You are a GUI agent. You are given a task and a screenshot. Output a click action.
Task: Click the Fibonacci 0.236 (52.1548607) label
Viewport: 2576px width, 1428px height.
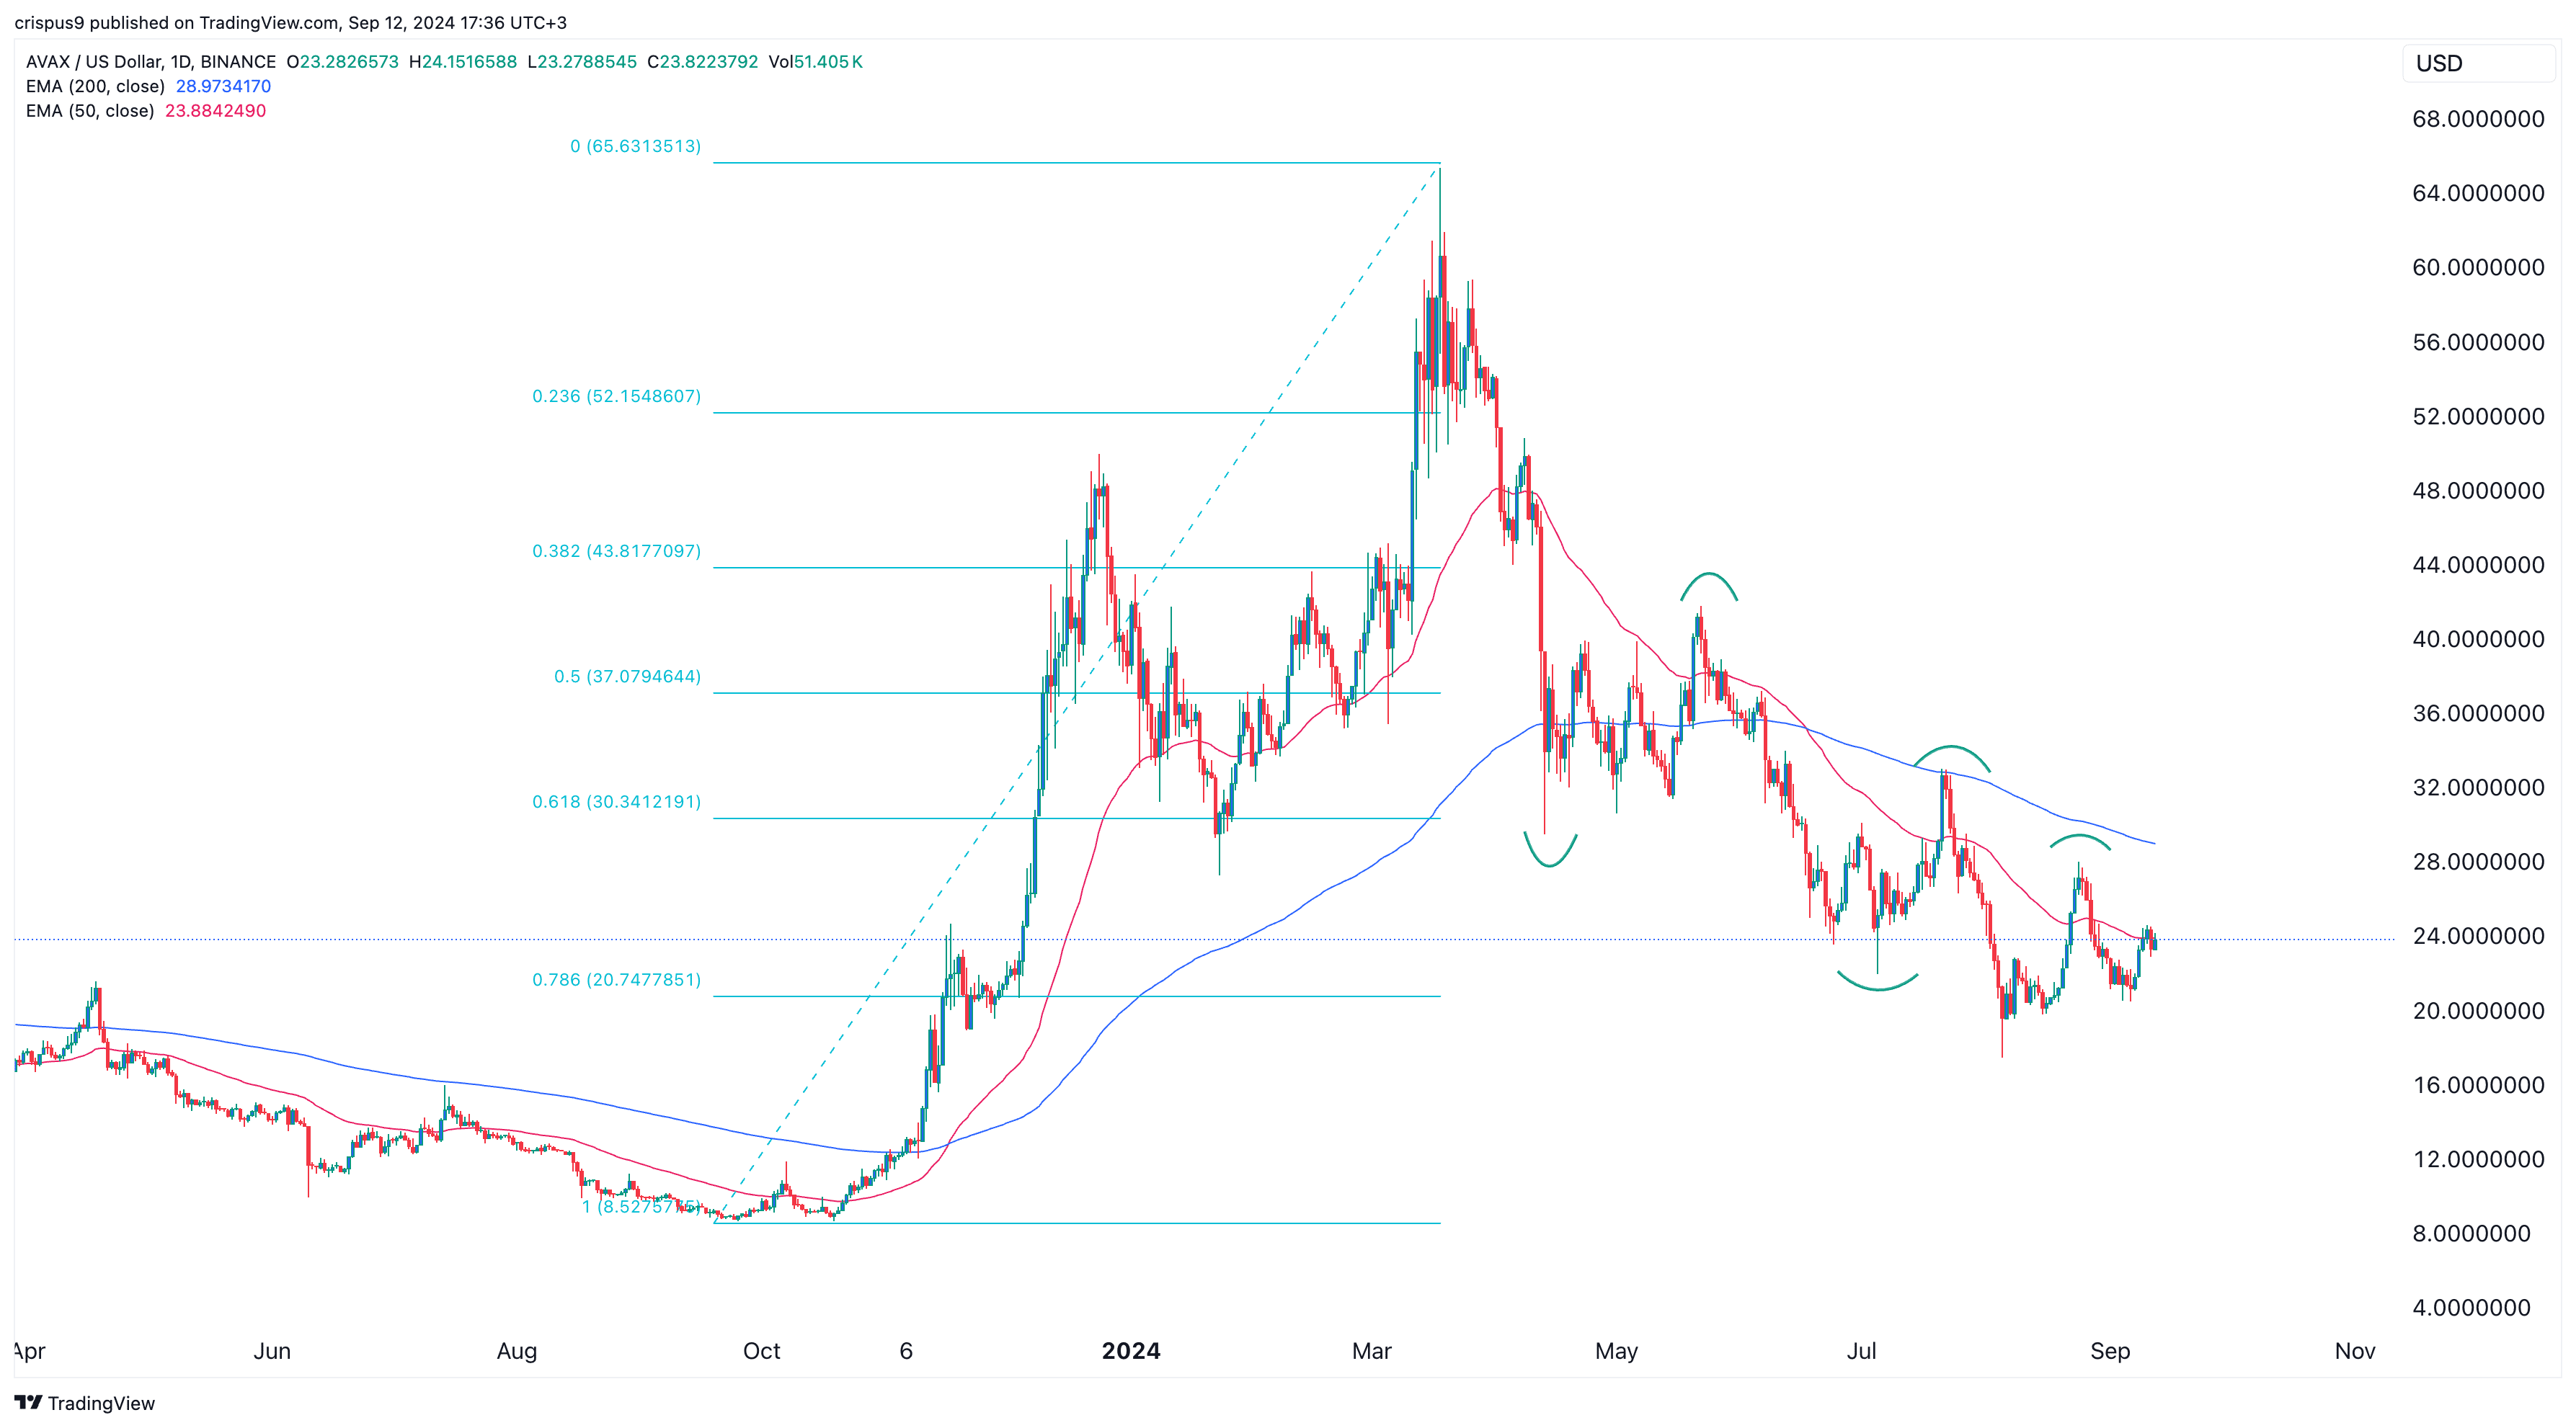pos(616,396)
